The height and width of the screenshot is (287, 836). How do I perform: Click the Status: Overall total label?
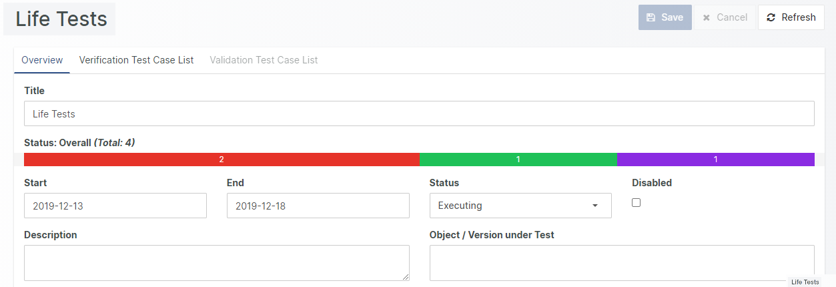[79, 142]
